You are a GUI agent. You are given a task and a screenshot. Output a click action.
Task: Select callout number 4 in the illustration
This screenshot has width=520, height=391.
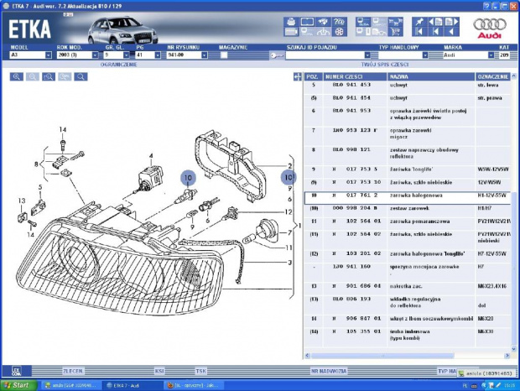pos(151,155)
